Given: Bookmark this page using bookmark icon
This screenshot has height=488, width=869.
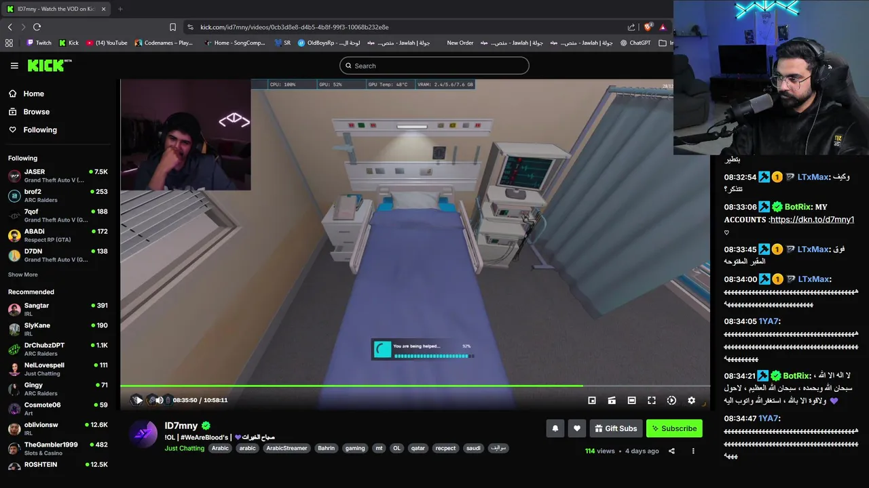Looking at the screenshot, I should [x=172, y=27].
